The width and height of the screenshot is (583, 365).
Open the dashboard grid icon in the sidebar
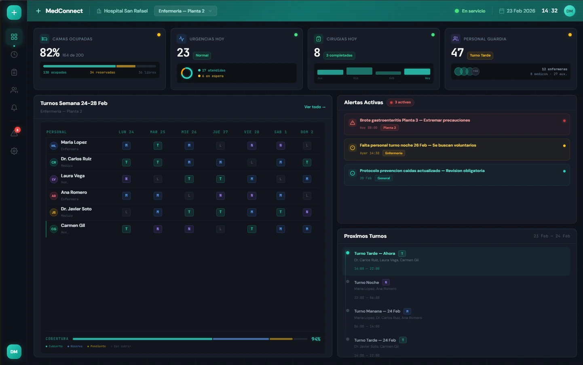[x=14, y=37]
